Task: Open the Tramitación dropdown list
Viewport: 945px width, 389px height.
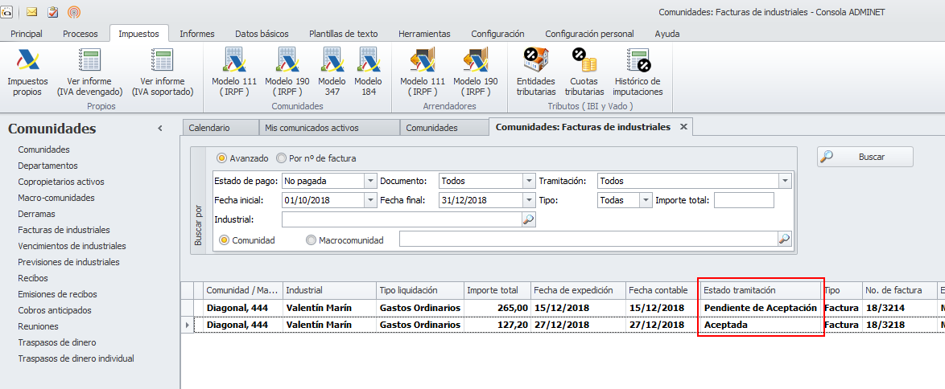Action: [x=785, y=181]
